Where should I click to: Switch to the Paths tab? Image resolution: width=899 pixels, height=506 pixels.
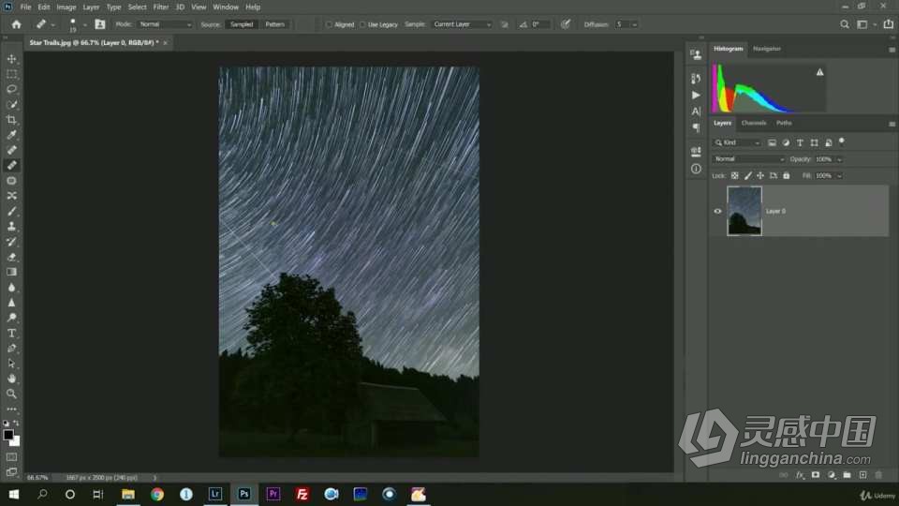pyautogui.click(x=784, y=123)
